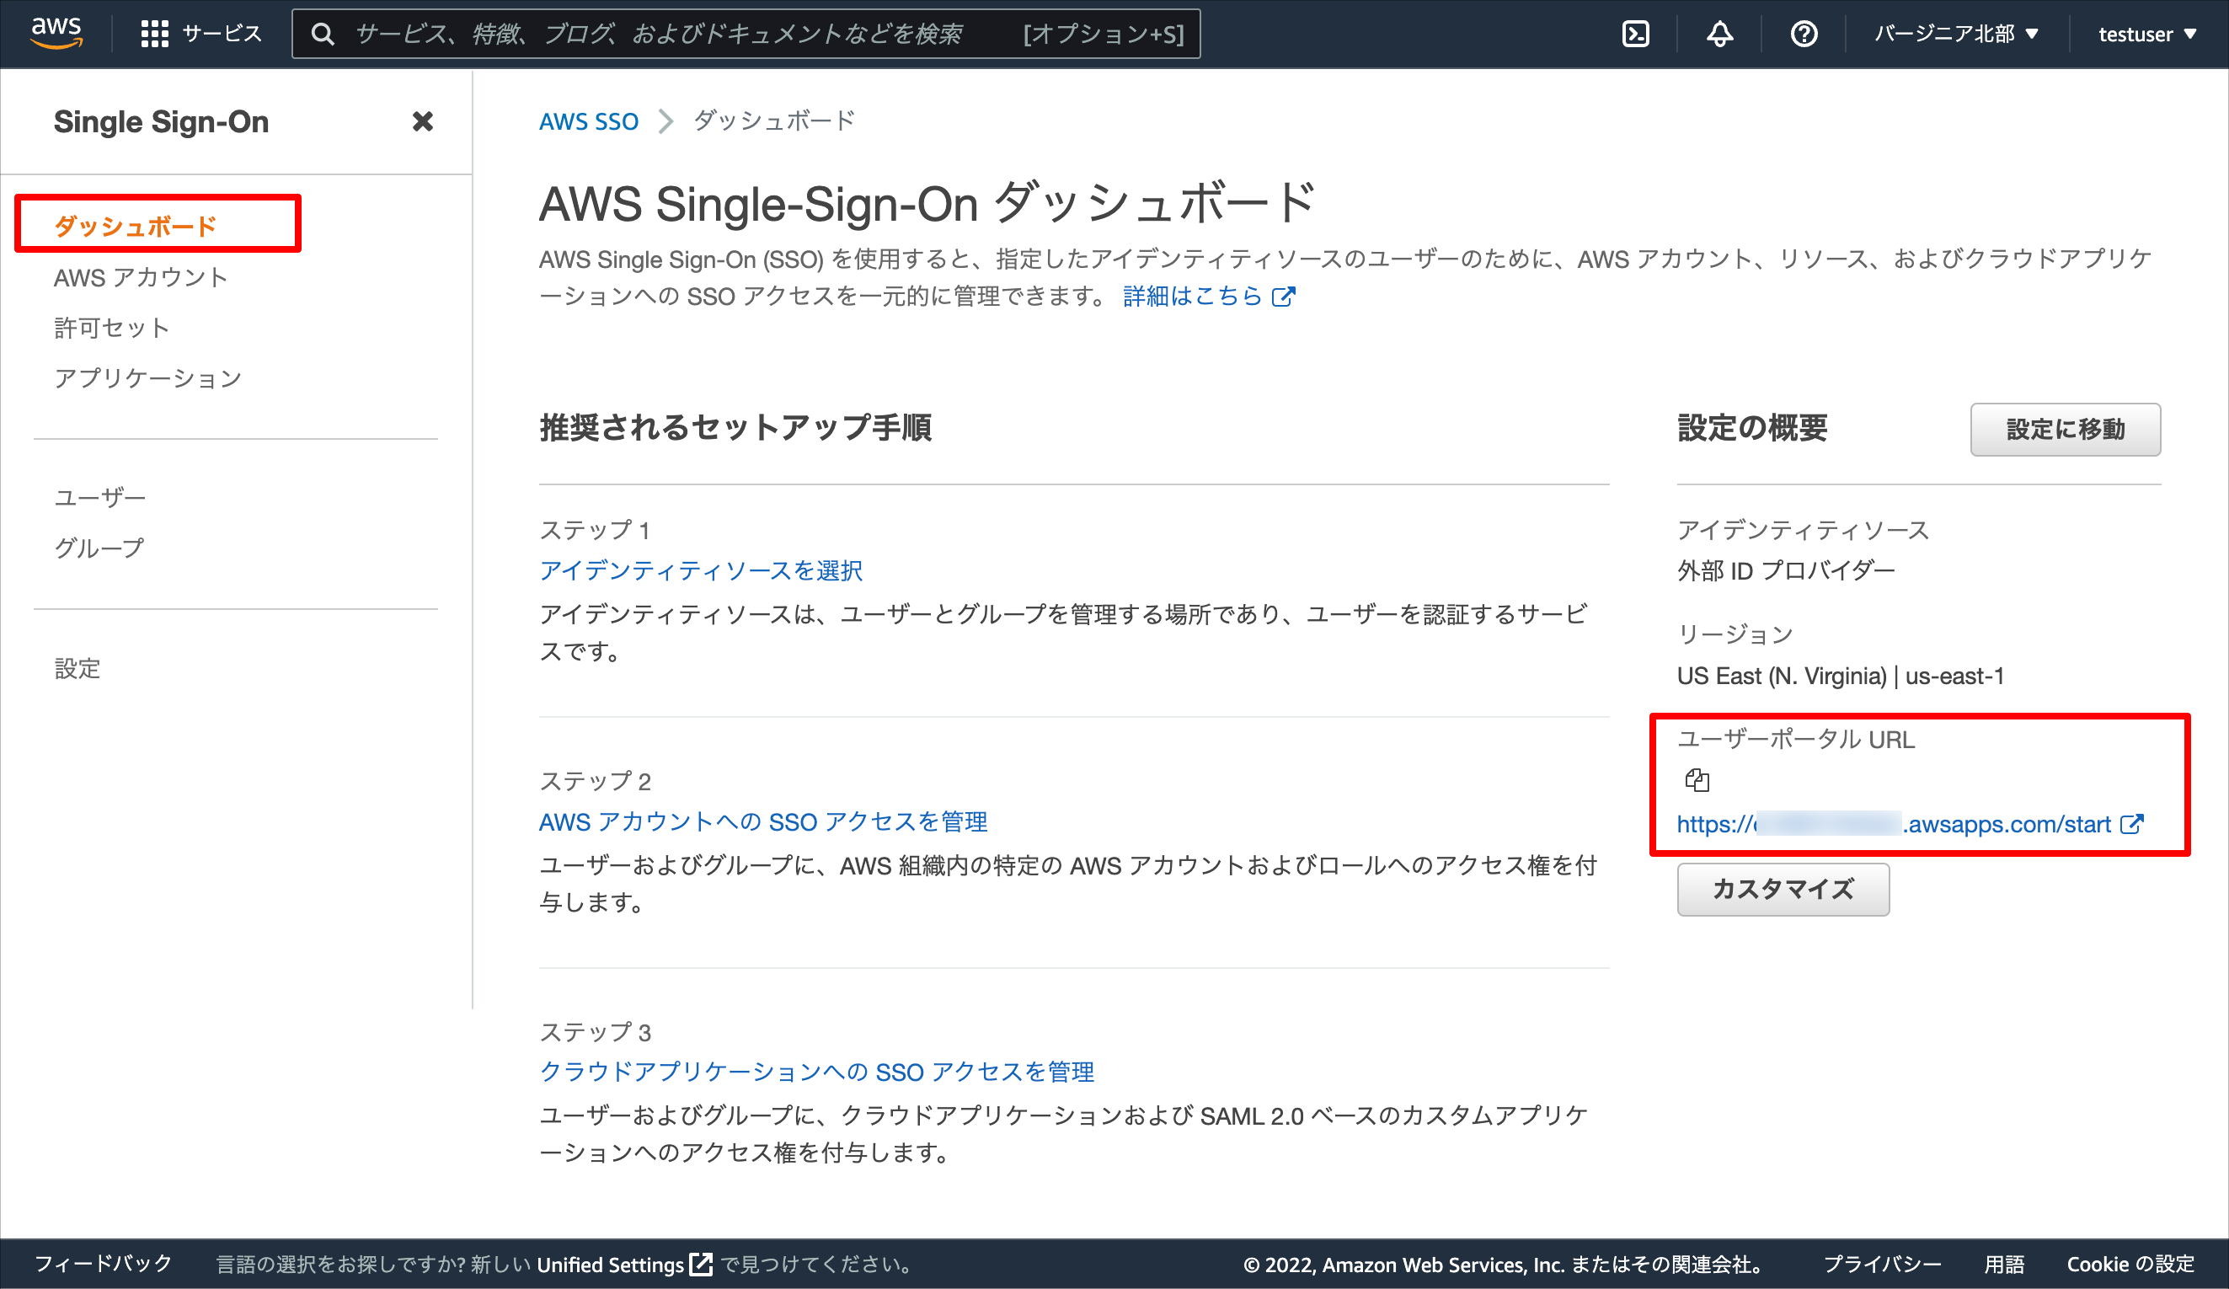Open ユーザー in the sidebar
Image resolution: width=2229 pixels, height=1289 pixels.
(100, 497)
